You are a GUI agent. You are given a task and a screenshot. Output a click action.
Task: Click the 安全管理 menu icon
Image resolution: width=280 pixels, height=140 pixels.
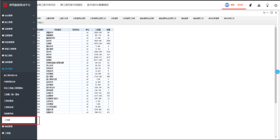pyautogui.click(x=3, y=16)
